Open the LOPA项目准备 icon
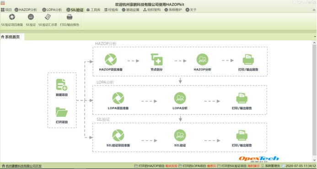 tap(118, 98)
